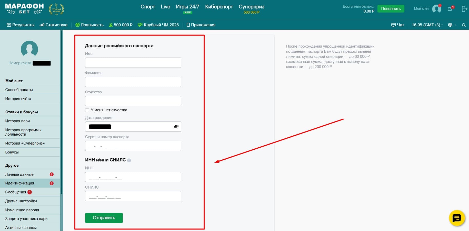Screen dimensions: 469x231
Task: Click the sidebar vertical scrollbar
Action: point(61,112)
